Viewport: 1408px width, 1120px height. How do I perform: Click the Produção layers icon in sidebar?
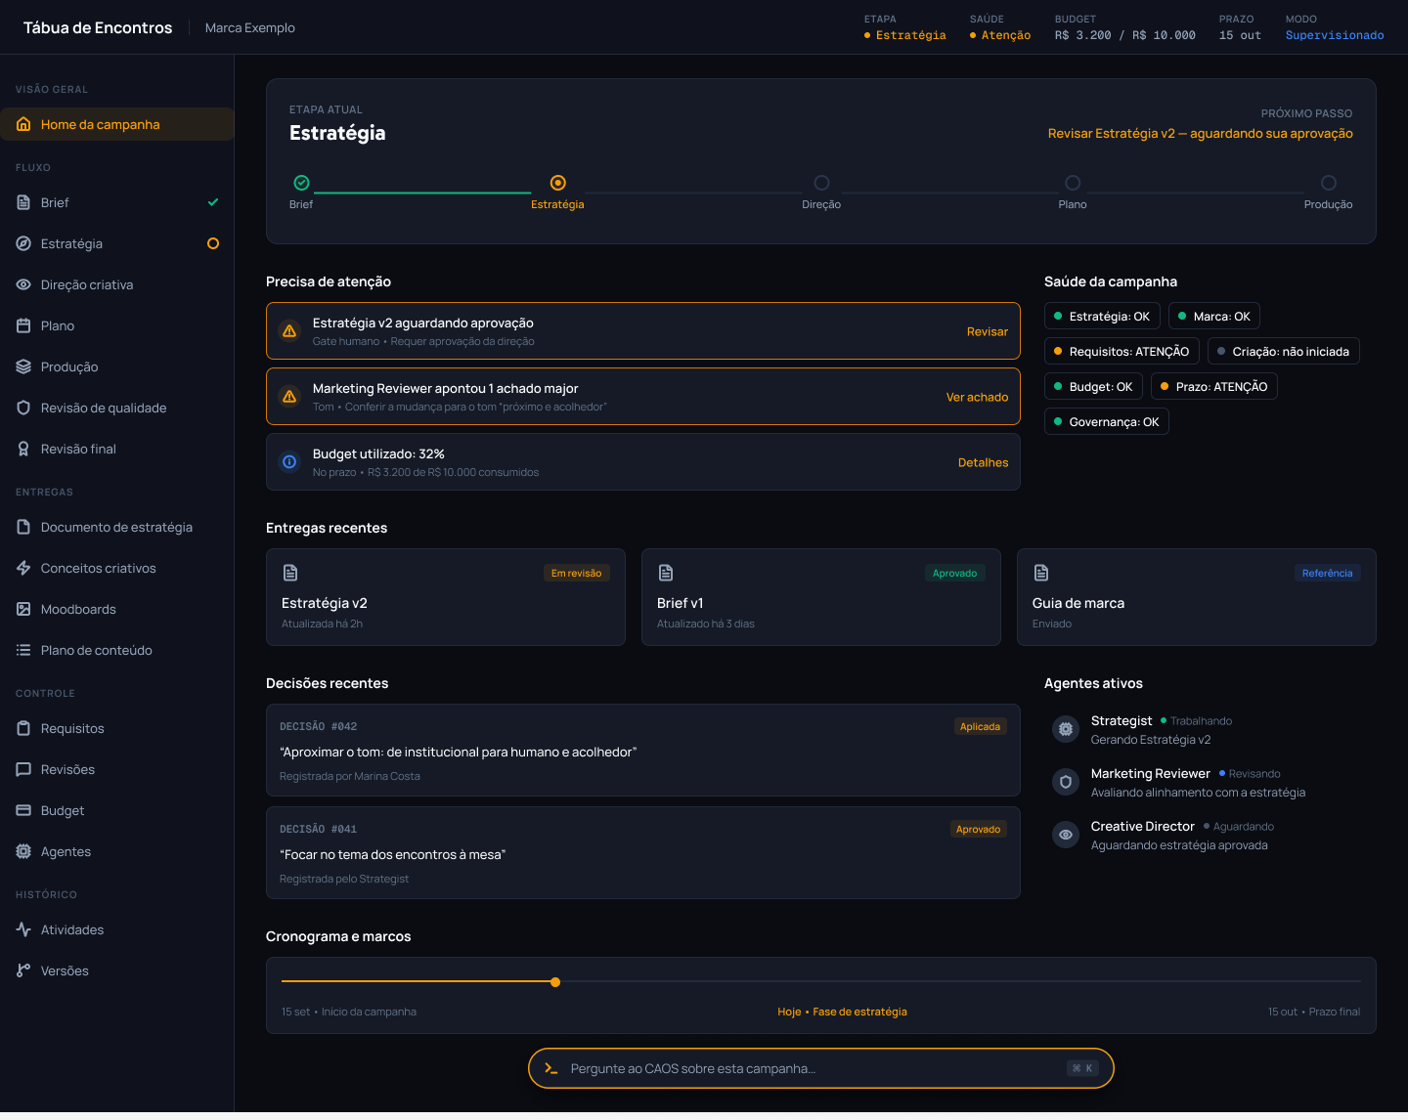[x=23, y=366]
